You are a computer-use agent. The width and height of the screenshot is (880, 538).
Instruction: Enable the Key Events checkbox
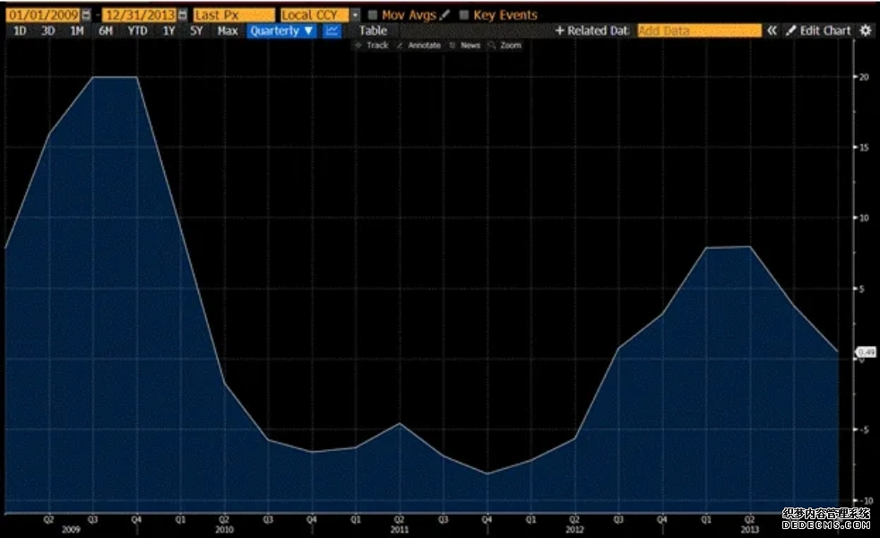coord(463,15)
